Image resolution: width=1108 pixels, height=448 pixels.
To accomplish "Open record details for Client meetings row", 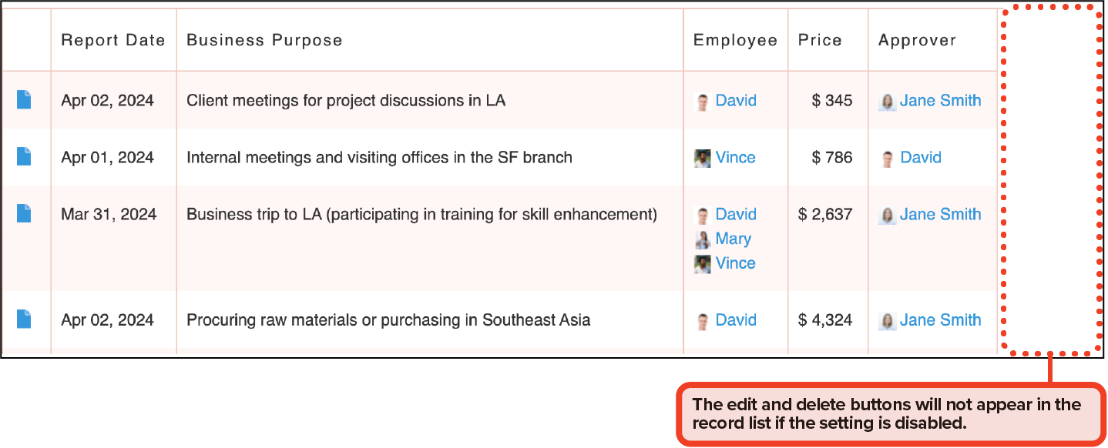I will pyautogui.click(x=24, y=100).
